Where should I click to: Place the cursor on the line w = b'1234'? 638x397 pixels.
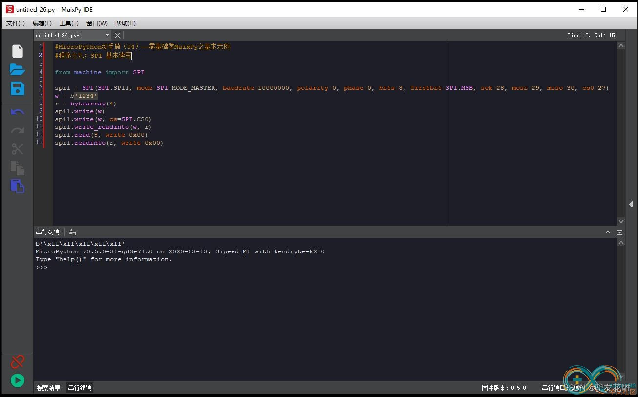[76, 96]
